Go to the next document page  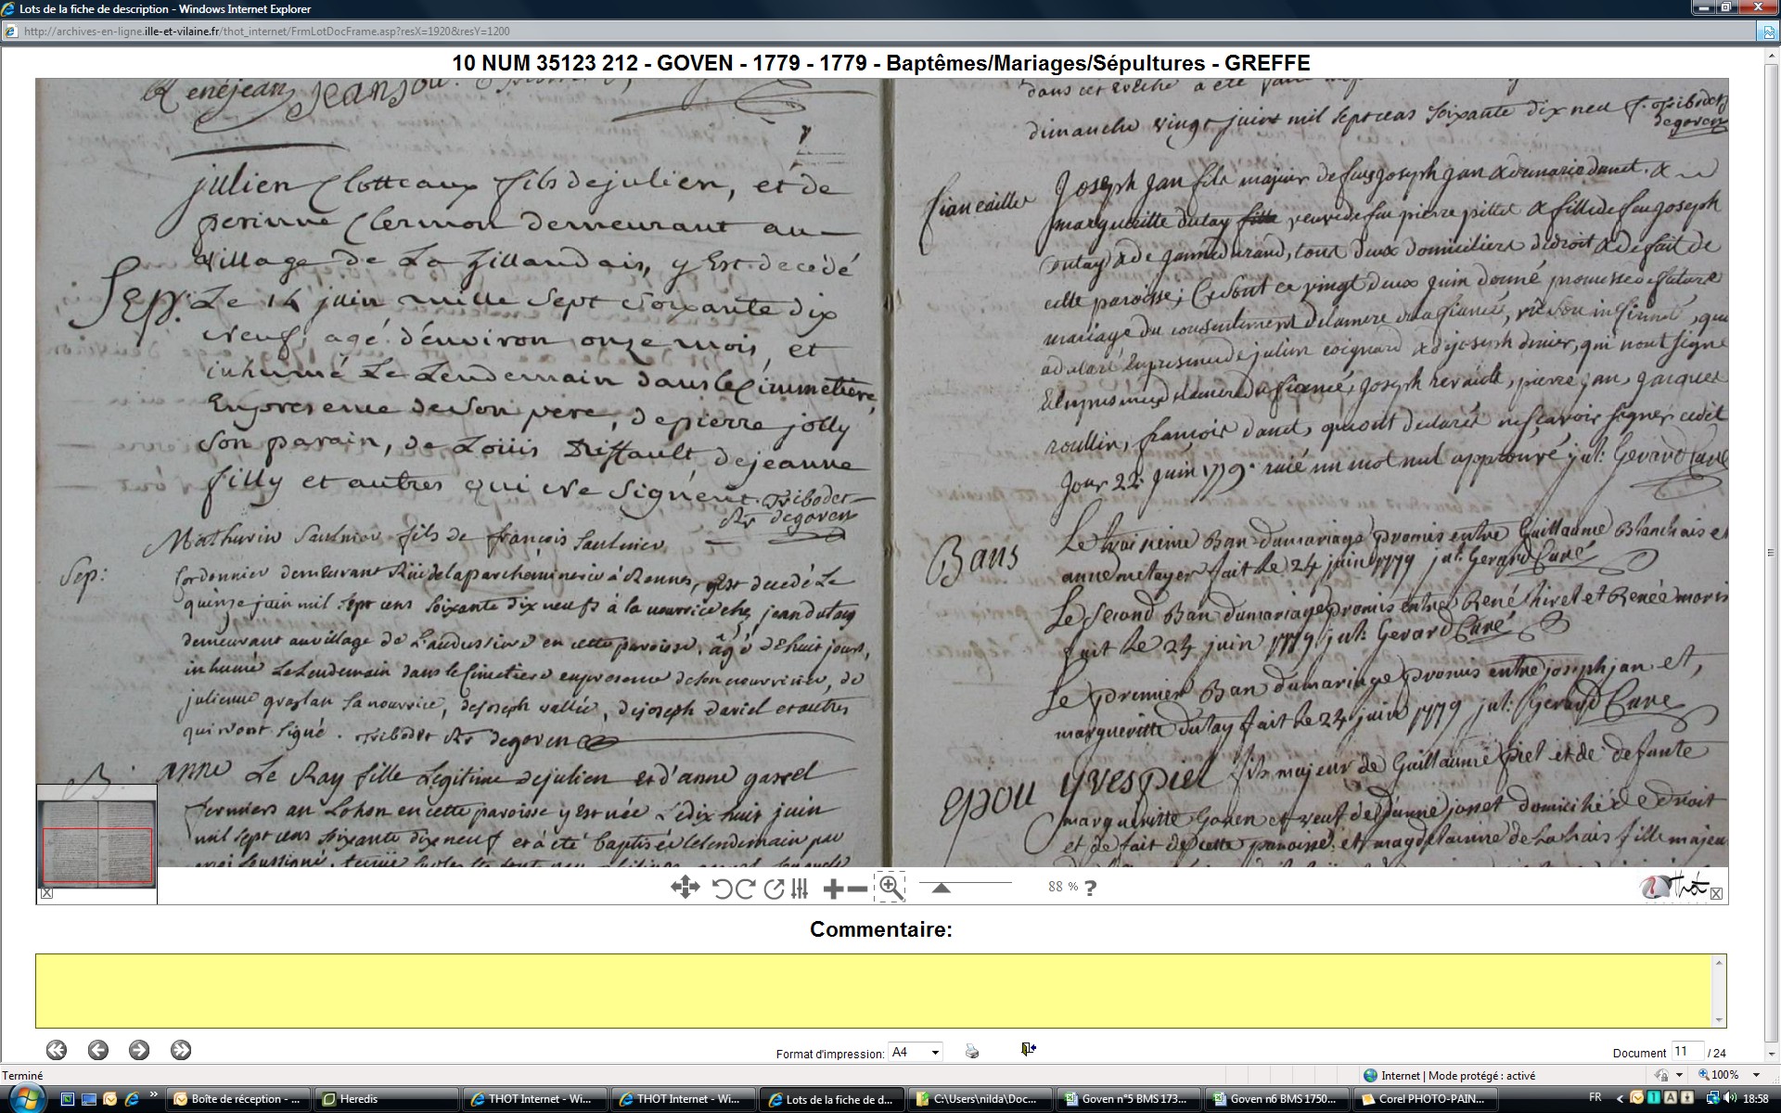click(139, 1050)
